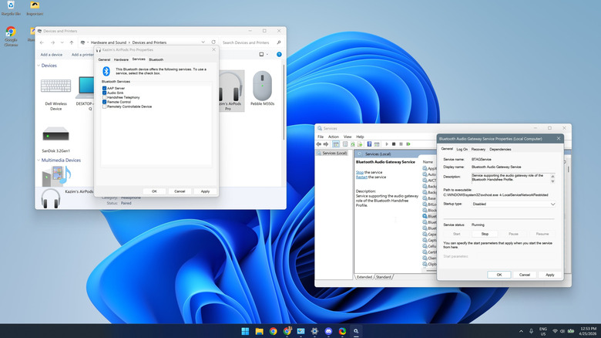Open the View menu in Services
Image resolution: width=601 pixels, height=338 pixels.
[x=348, y=137]
